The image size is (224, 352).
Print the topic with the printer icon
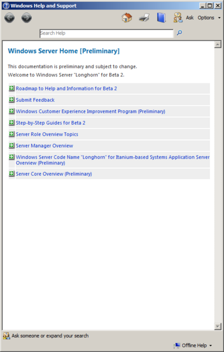click(144, 18)
